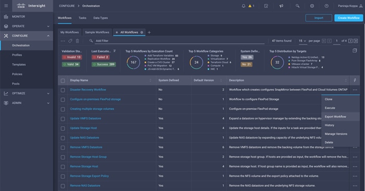Click the tag icon in table toolbar
365x191 pixels.
(70, 41)
